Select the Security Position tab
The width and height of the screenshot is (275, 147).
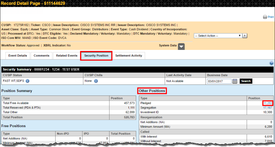coord(96,56)
